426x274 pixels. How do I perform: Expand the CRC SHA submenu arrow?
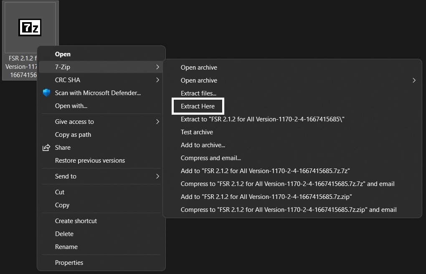pyautogui.click(x=157, y=80)
